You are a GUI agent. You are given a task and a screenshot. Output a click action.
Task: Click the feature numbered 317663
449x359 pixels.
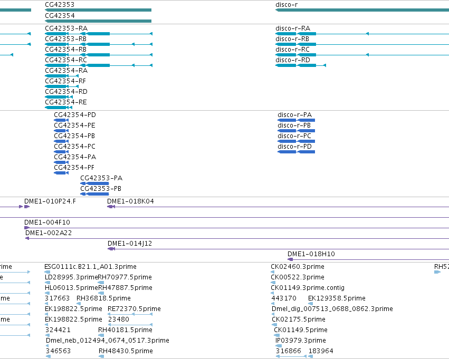(58, 298)
